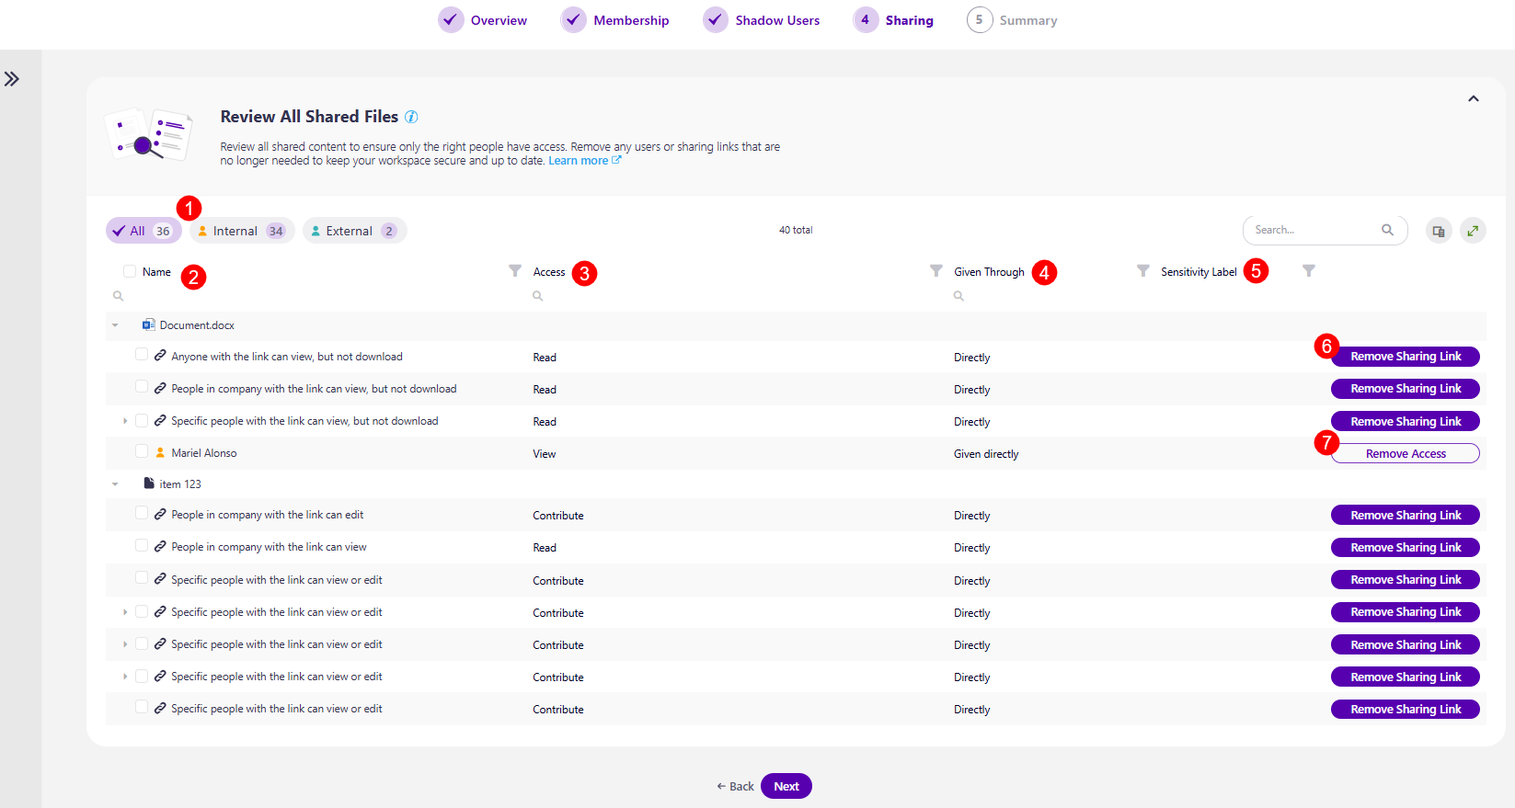
Task: Sort by the Sensitivity Label column header
Action: point(1199,272)
